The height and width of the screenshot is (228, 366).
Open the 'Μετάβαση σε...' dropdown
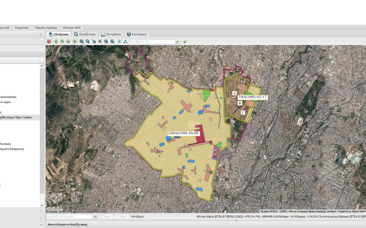tap(177, 42)
